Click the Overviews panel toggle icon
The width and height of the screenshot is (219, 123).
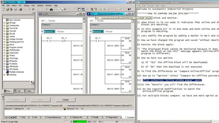coord(79,9)
